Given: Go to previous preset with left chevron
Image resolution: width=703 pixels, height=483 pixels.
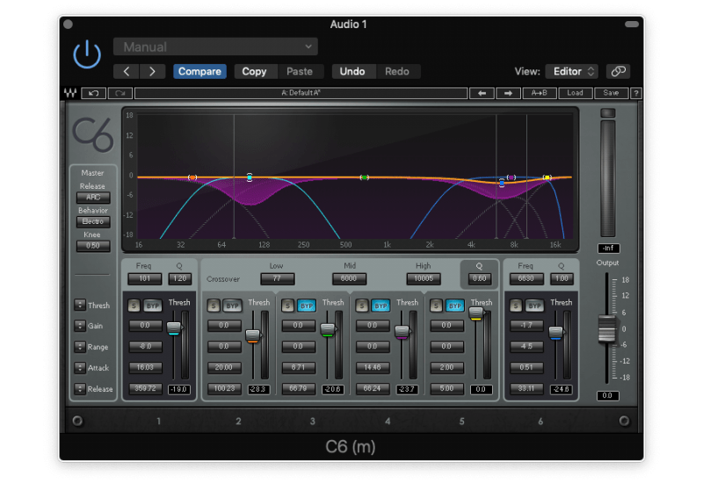Looking at the screenshot, I should (127, 72).
